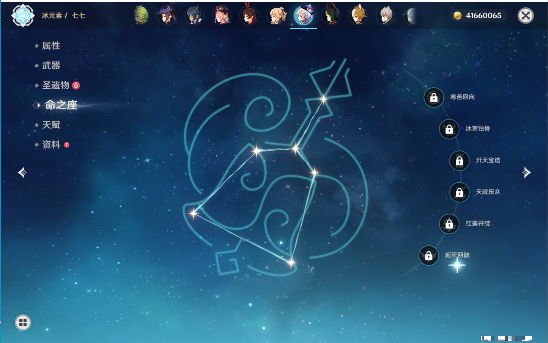Viewport: 548px width, 343px height.
Task: Click the Cryo element emblem icon
Action: tap(23, 16)
